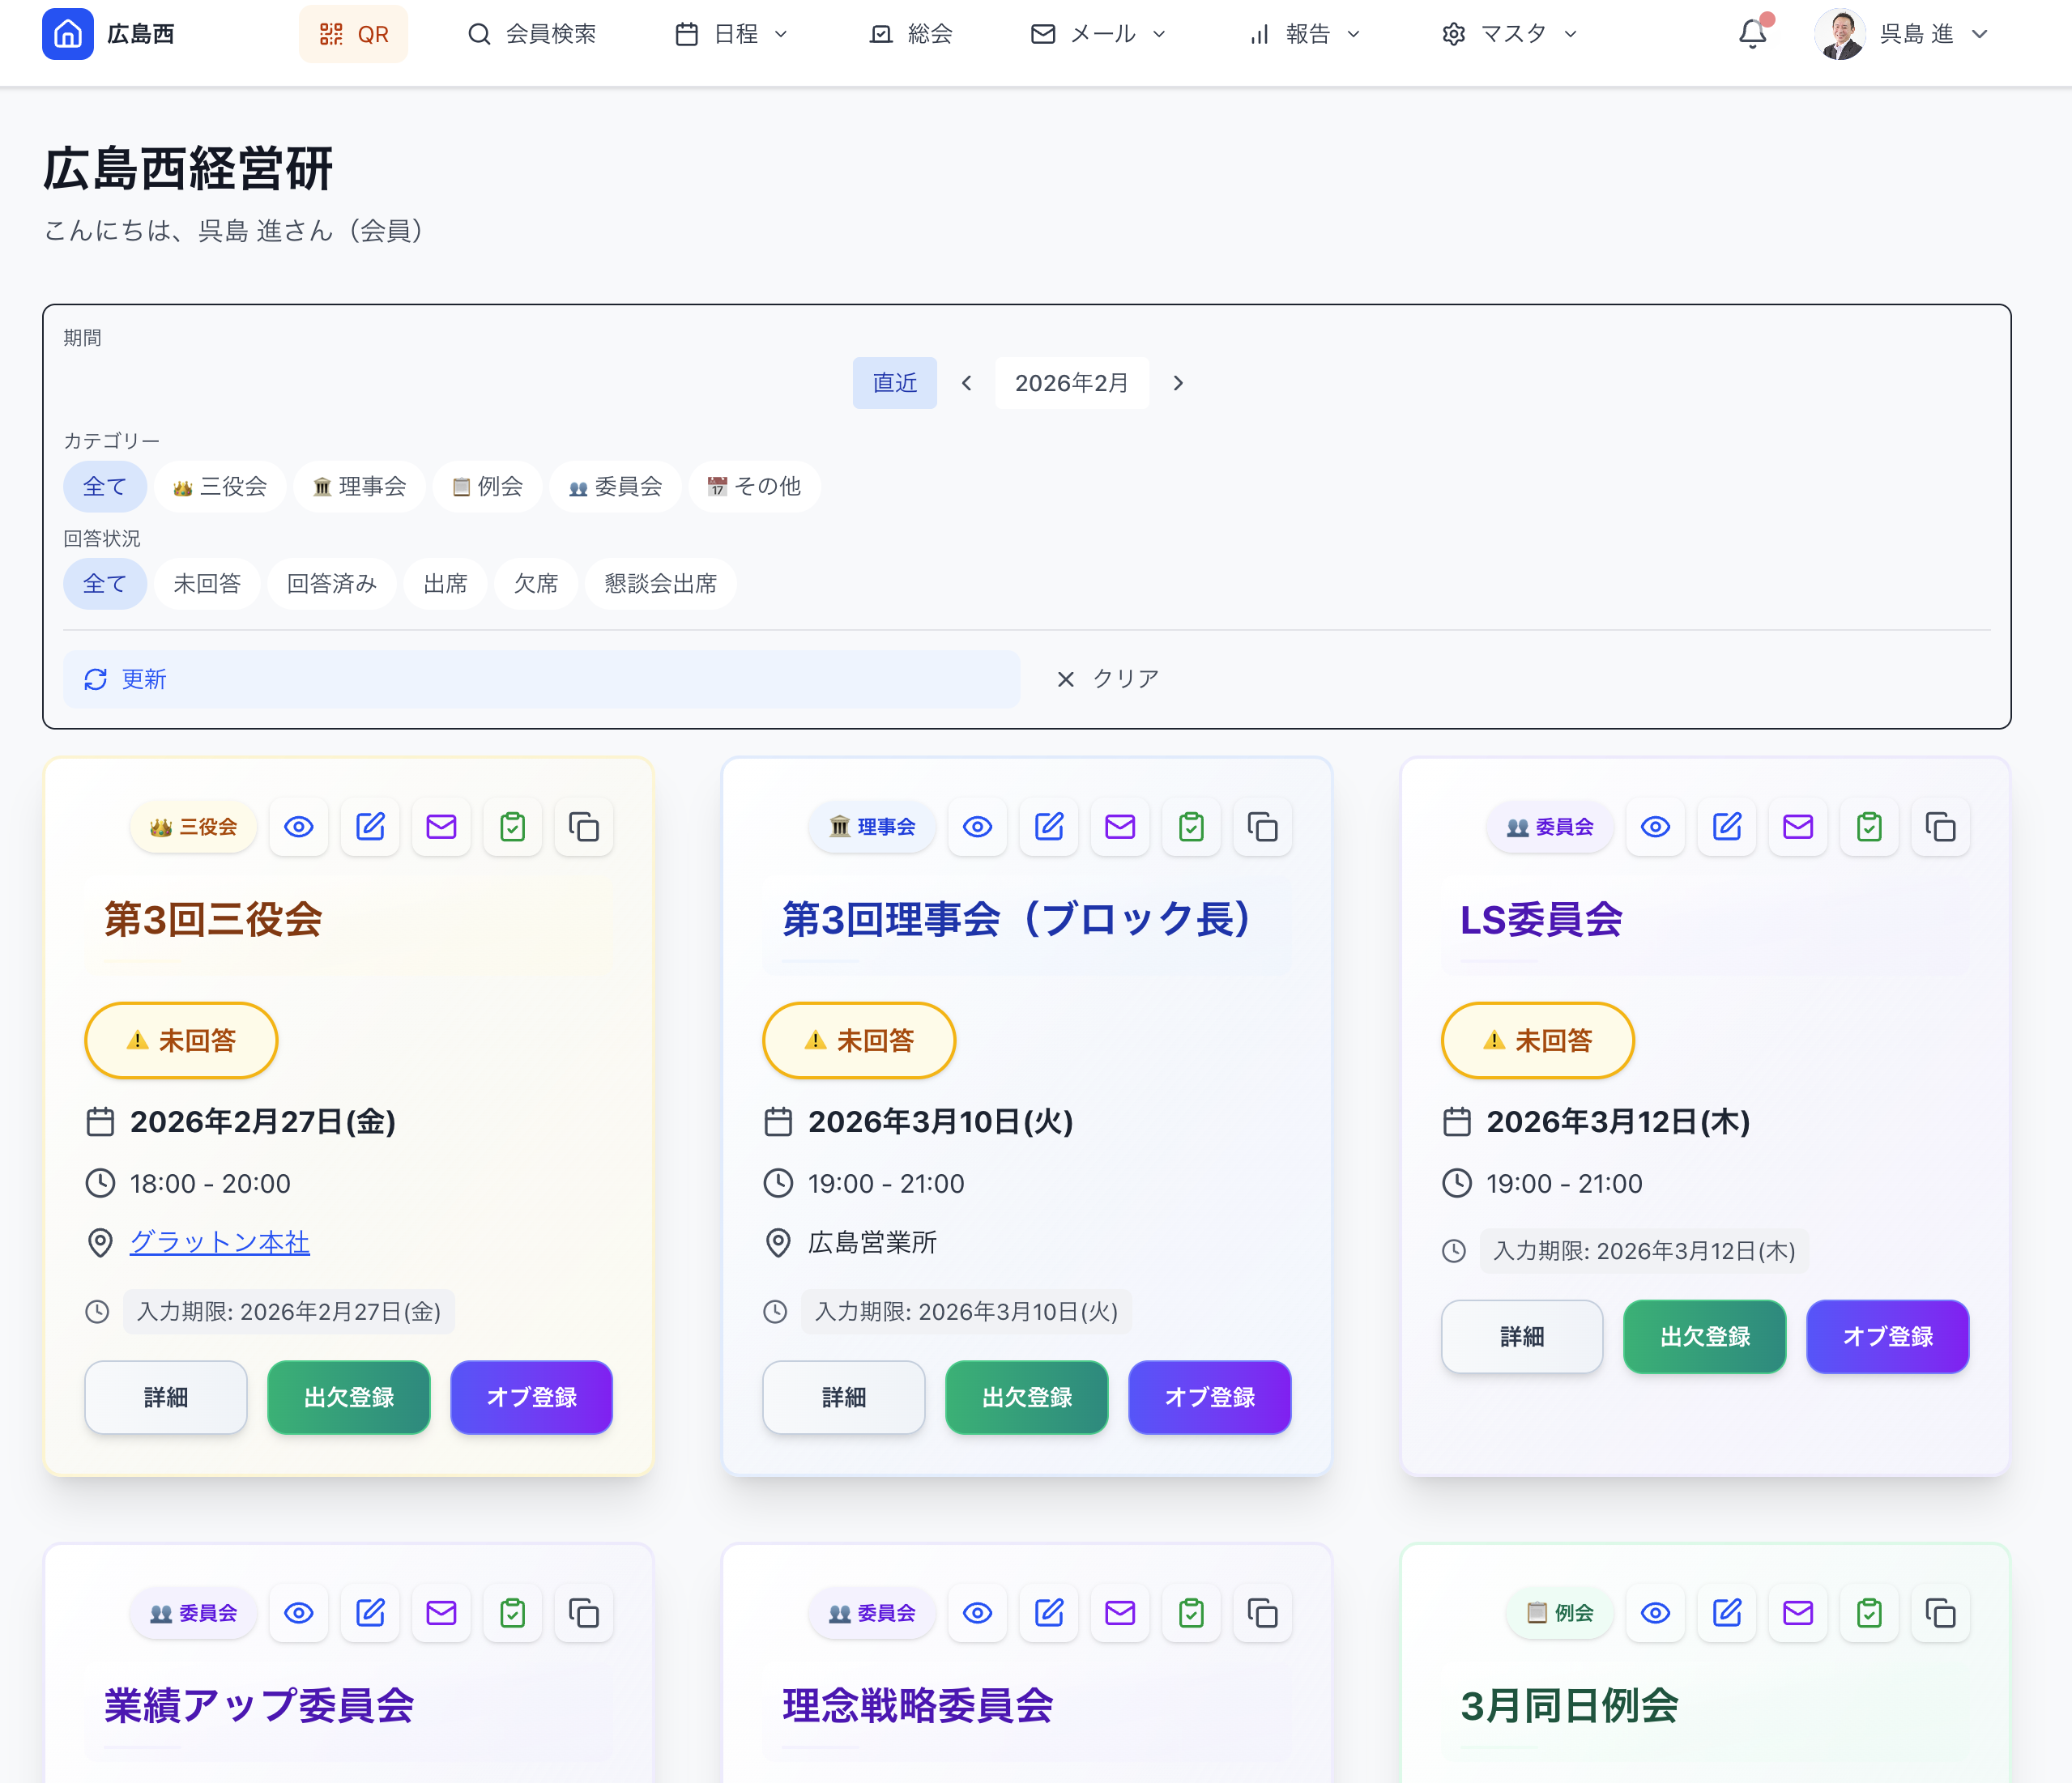This screenshot has width=2072, height=1783.
Task: Advance to the next month with the right arrow
Action: coord(1178,382)
